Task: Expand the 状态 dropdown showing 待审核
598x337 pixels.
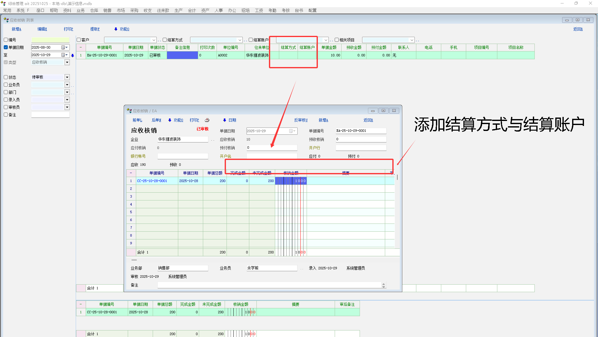Action: click(x=67, y=77)
